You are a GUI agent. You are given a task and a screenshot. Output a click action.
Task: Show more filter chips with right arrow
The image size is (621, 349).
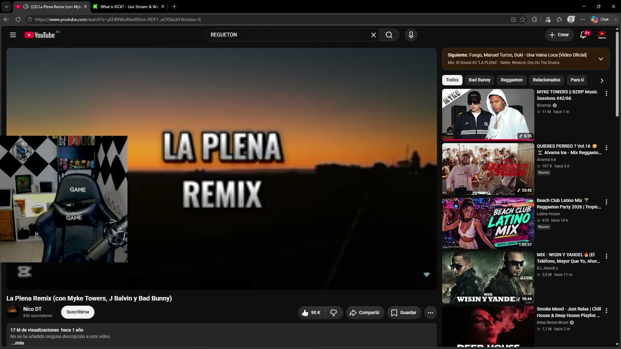point(602,80)
